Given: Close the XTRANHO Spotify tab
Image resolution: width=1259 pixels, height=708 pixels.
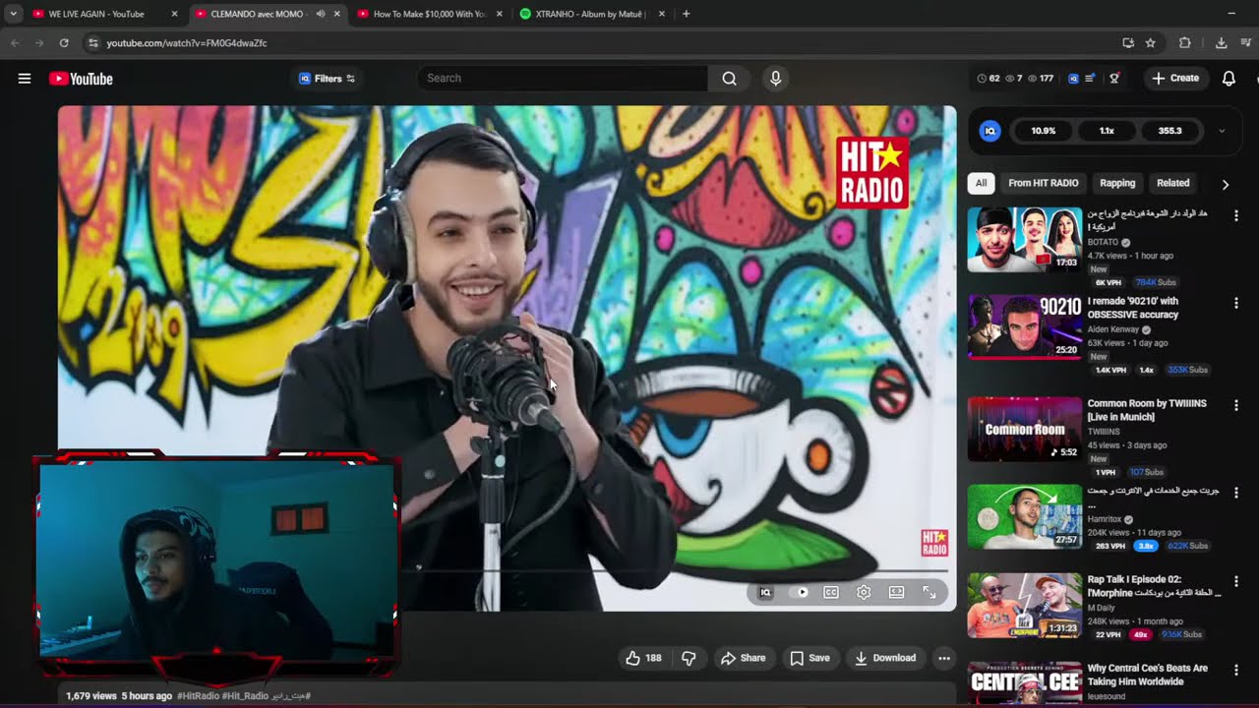Looking at the screenshot, I should pyautogui.click(x=661, y=14).
